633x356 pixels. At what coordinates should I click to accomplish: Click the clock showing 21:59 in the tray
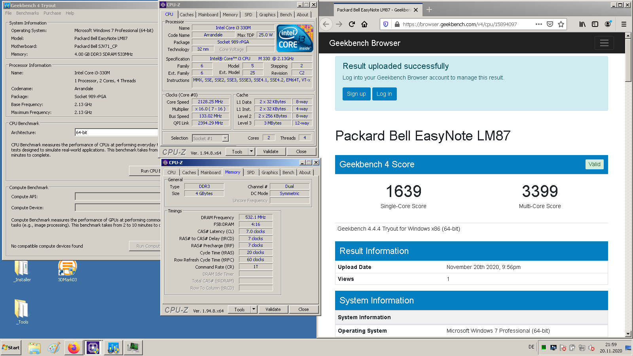click(x=611, y=345)
